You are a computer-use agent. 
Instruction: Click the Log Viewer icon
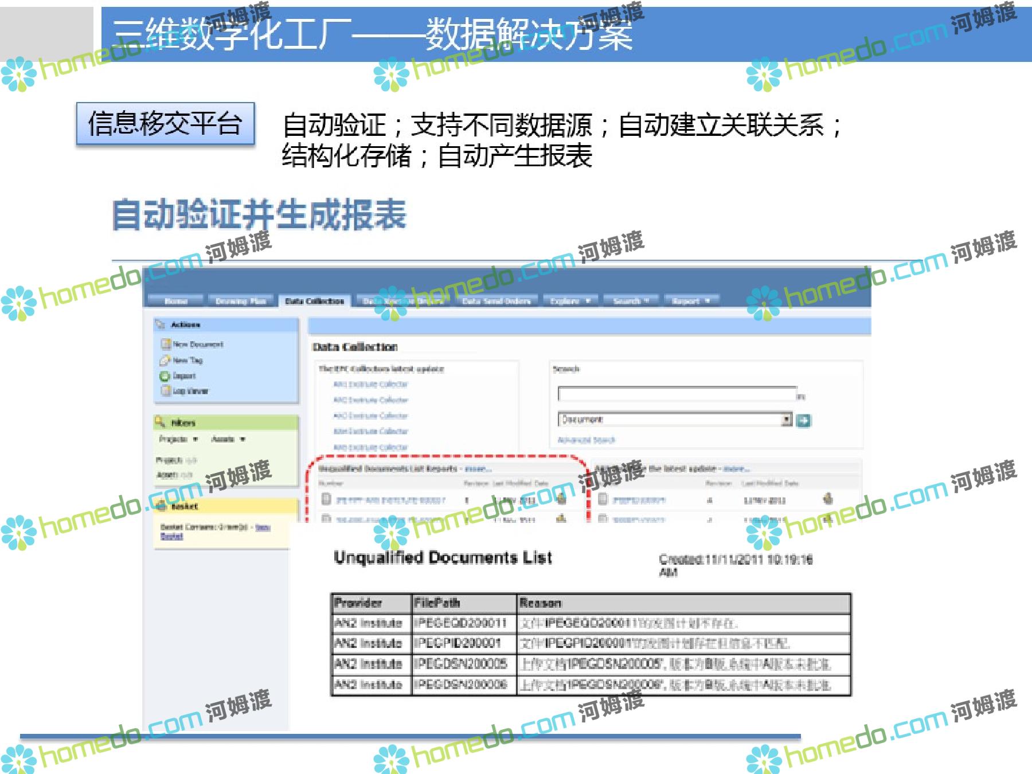(x=166, y=391)
